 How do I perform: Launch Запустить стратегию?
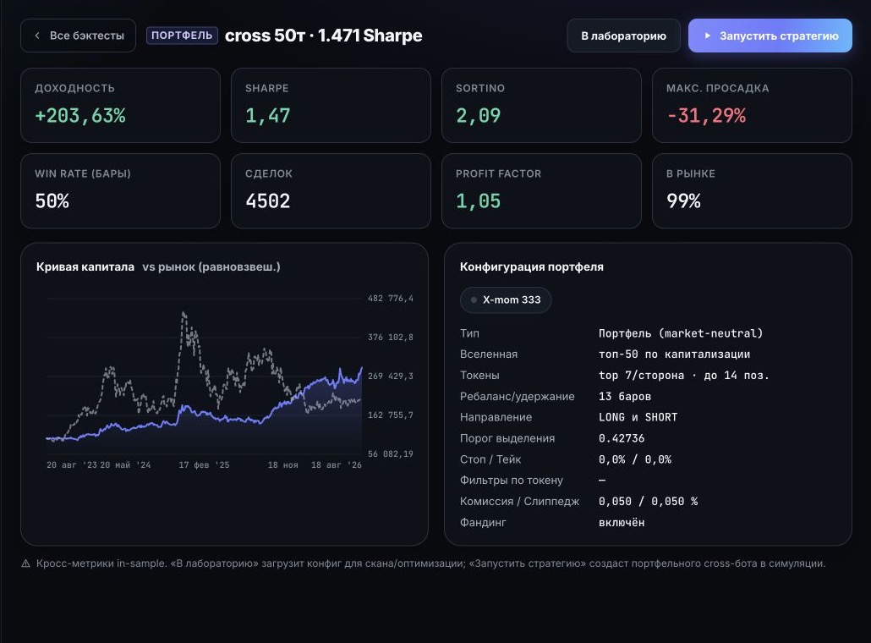[x=770, y=36]
